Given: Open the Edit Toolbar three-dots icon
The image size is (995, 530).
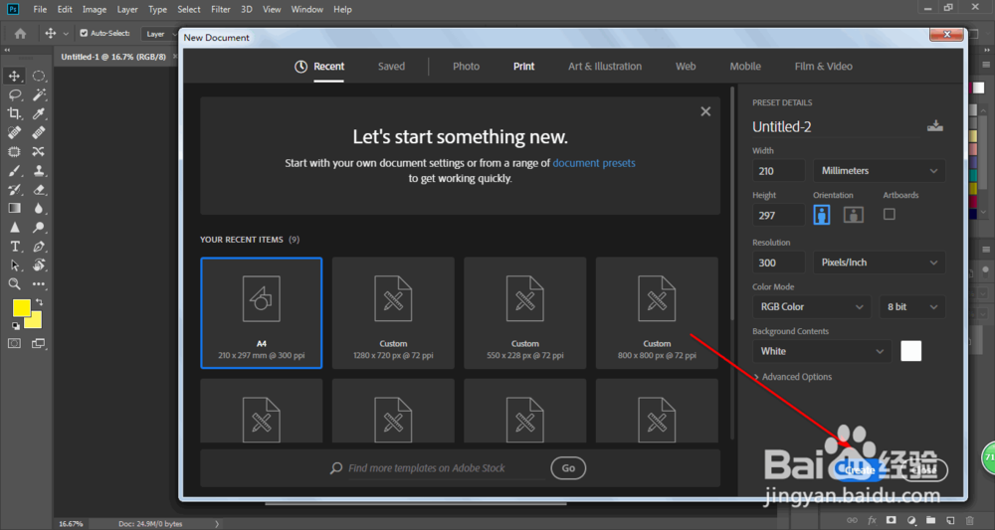Looking at the screenshot, I should point(39,284).
